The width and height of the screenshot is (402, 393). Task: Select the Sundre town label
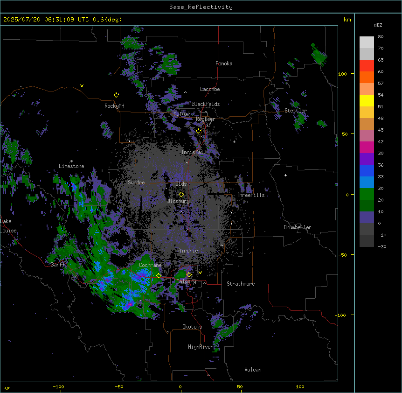coord(136,182)
